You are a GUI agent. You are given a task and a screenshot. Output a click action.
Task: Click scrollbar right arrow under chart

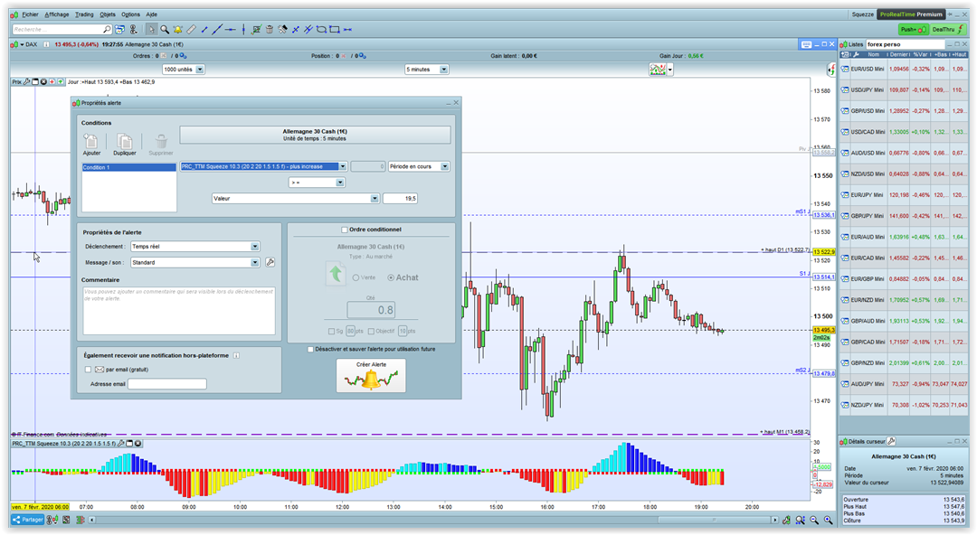coord(774,520)
